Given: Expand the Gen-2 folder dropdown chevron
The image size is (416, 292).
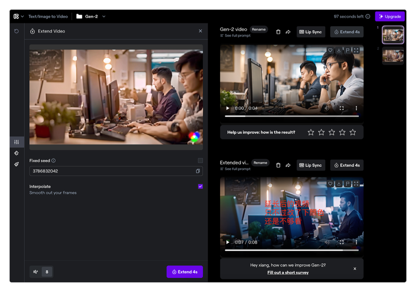Looking at the screenshot, I should click(x=104, y=17).
